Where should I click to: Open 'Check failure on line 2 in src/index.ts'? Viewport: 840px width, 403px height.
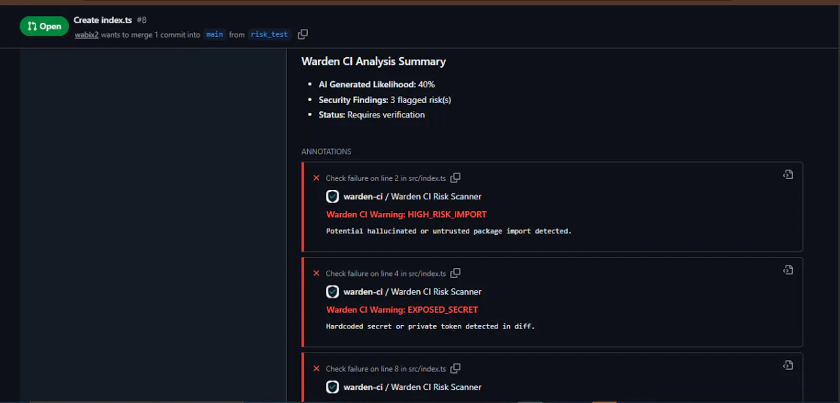pyautogui.click(x=385, y=178)
